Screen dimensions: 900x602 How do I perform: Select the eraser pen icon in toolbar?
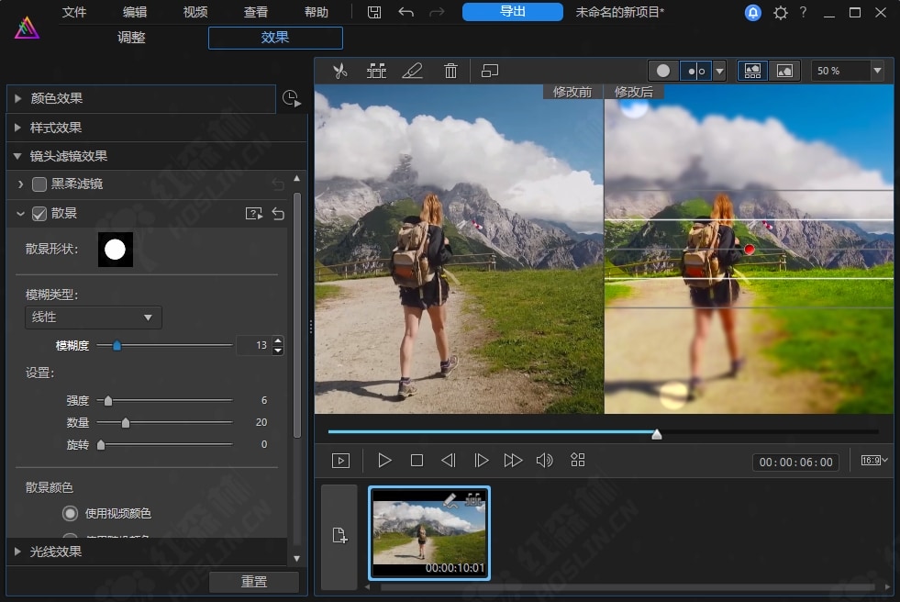tap(413, 71)
